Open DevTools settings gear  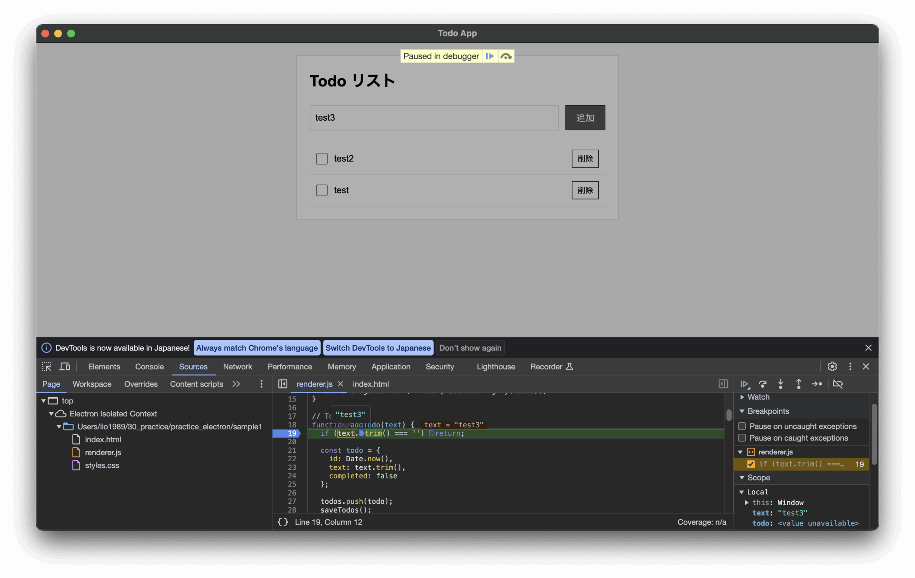pyautogui.click(x=832, y=367)
